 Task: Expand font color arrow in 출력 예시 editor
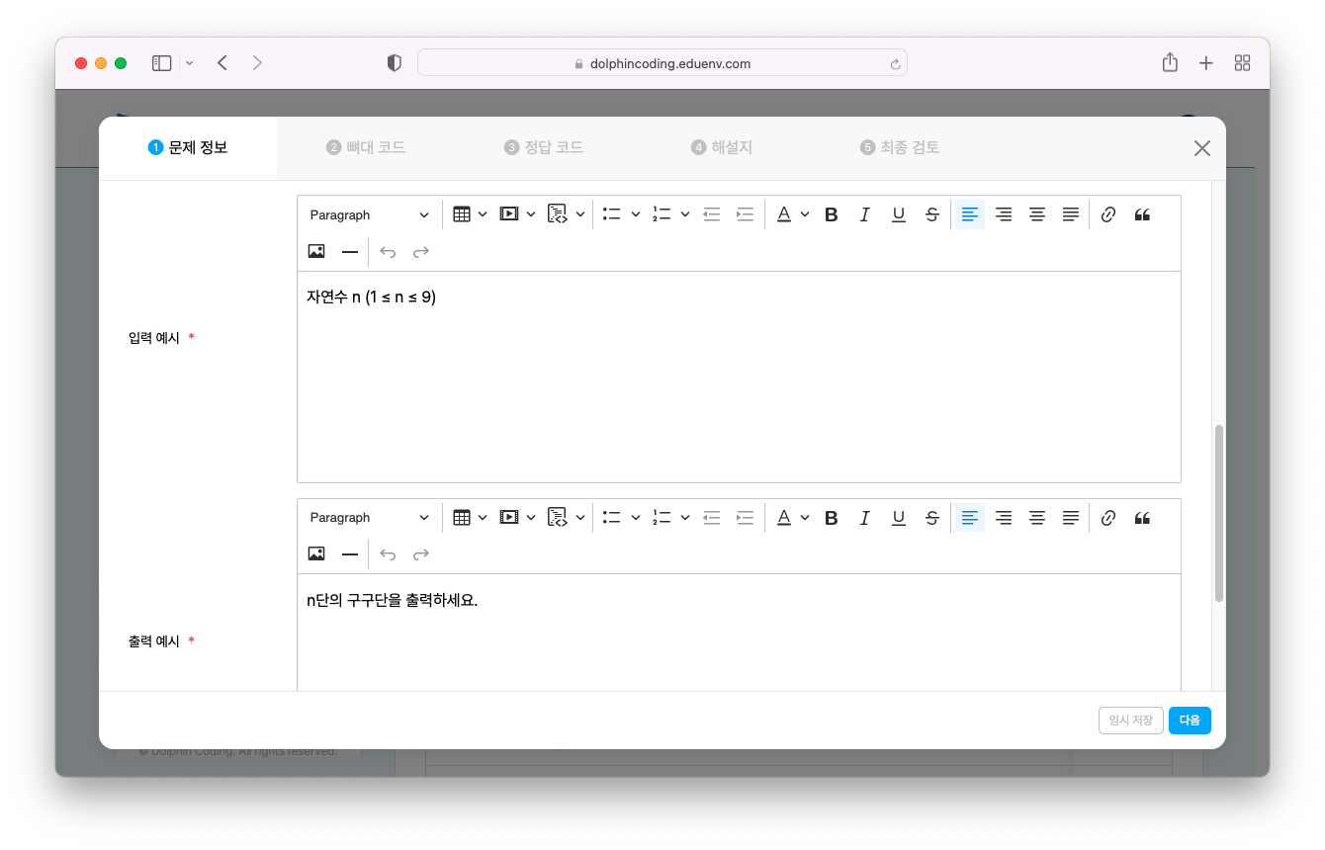pos(805,517)
